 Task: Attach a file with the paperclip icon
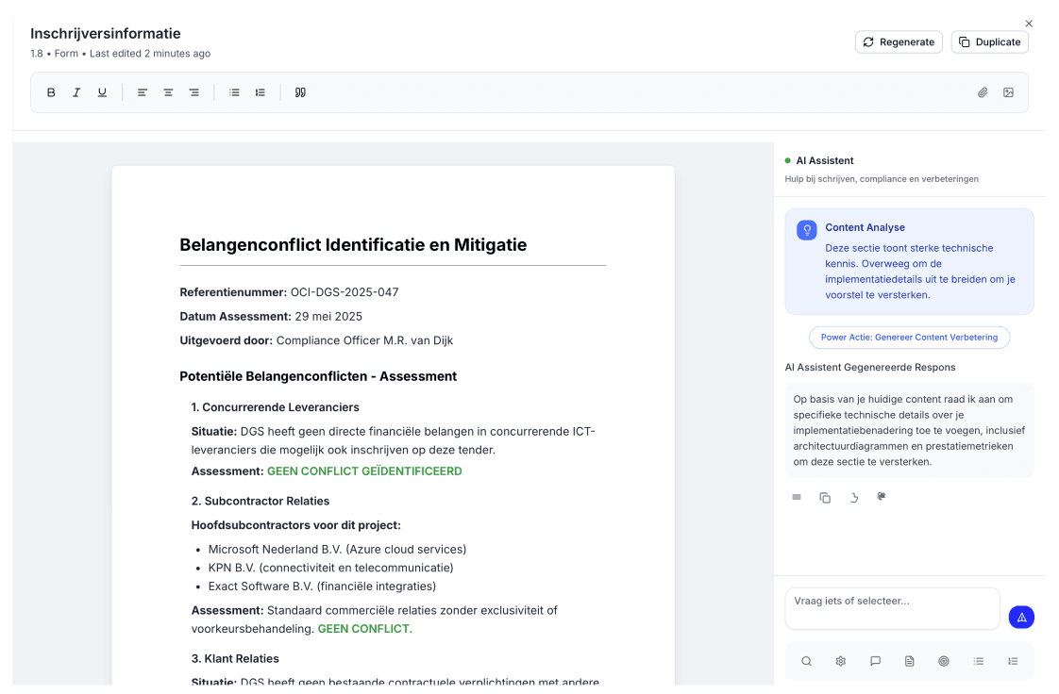pyautogui.click(x=983, y=92)
